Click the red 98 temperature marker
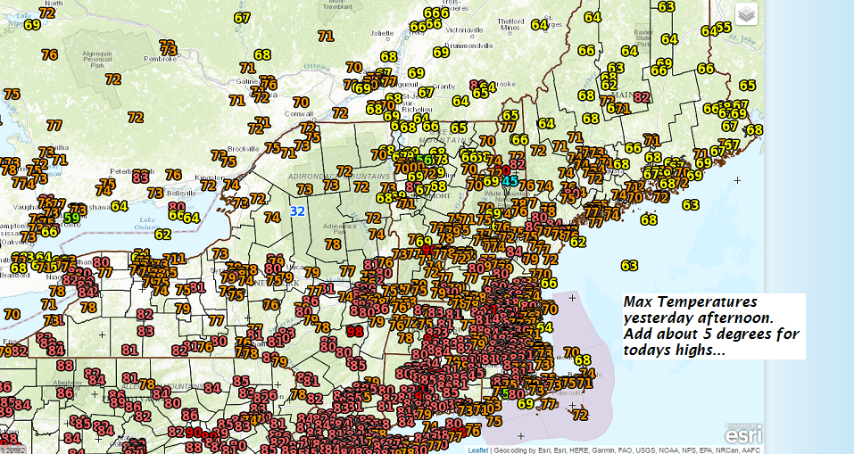 pyautogui.click(x=354, y=332)
